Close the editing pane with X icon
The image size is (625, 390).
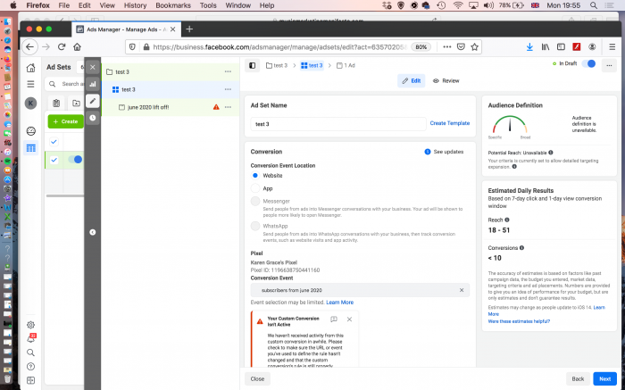(93, 67)
